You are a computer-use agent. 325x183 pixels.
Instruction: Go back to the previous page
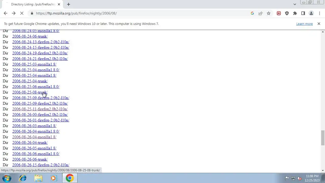[6, 13]
